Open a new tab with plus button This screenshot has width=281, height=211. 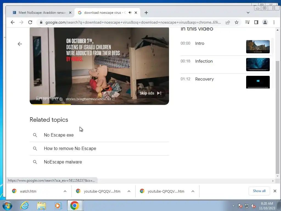[146, 13]
